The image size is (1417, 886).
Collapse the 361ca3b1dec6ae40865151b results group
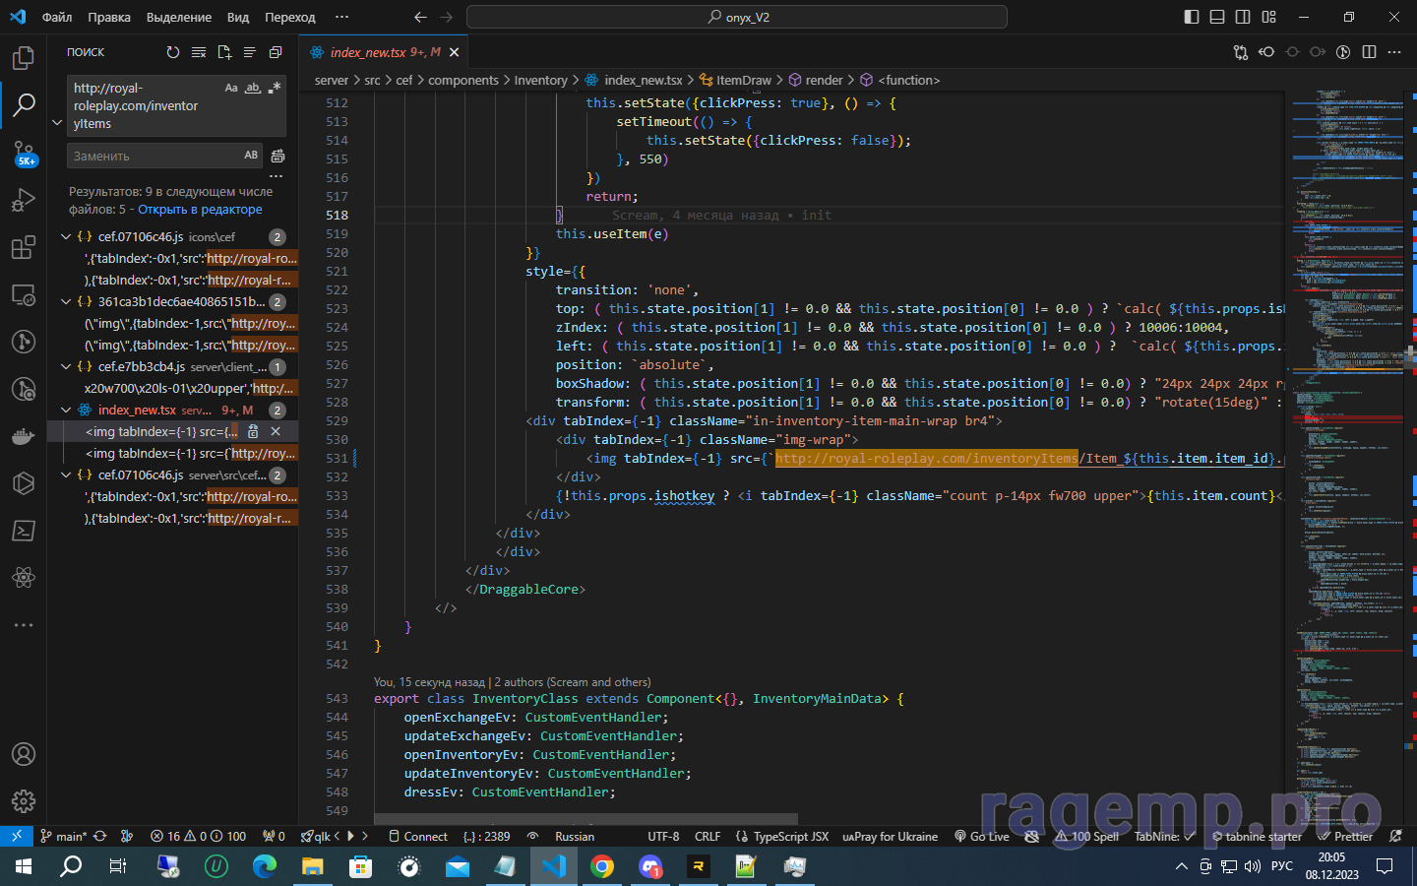tap(66, 302)
